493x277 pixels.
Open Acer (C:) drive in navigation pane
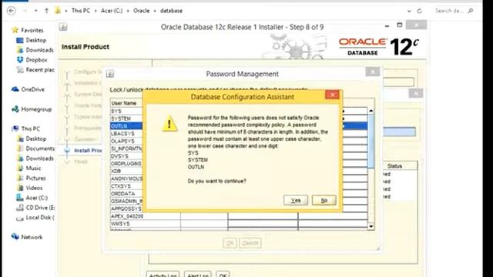32,198
